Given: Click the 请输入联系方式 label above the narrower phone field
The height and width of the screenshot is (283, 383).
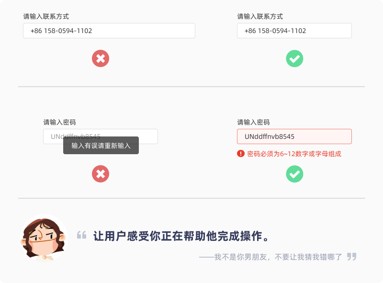Looking at the screenshot, I should tap(260, 16).
